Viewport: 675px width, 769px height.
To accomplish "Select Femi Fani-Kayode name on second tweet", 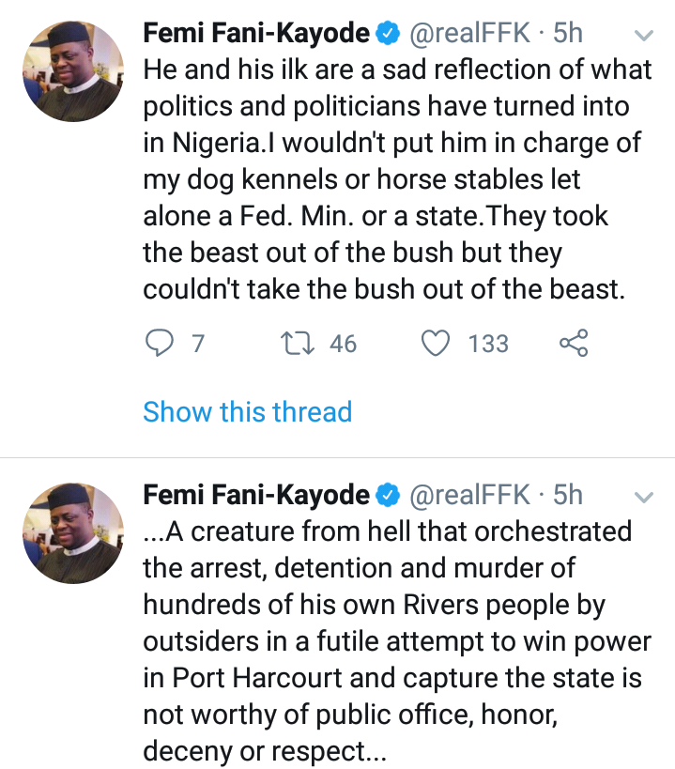I will (x=256, y=495).
